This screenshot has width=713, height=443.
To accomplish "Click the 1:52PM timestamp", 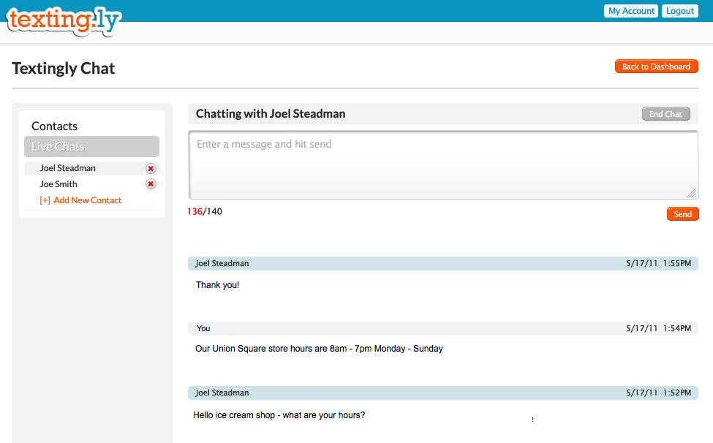I will coord(658,393).
